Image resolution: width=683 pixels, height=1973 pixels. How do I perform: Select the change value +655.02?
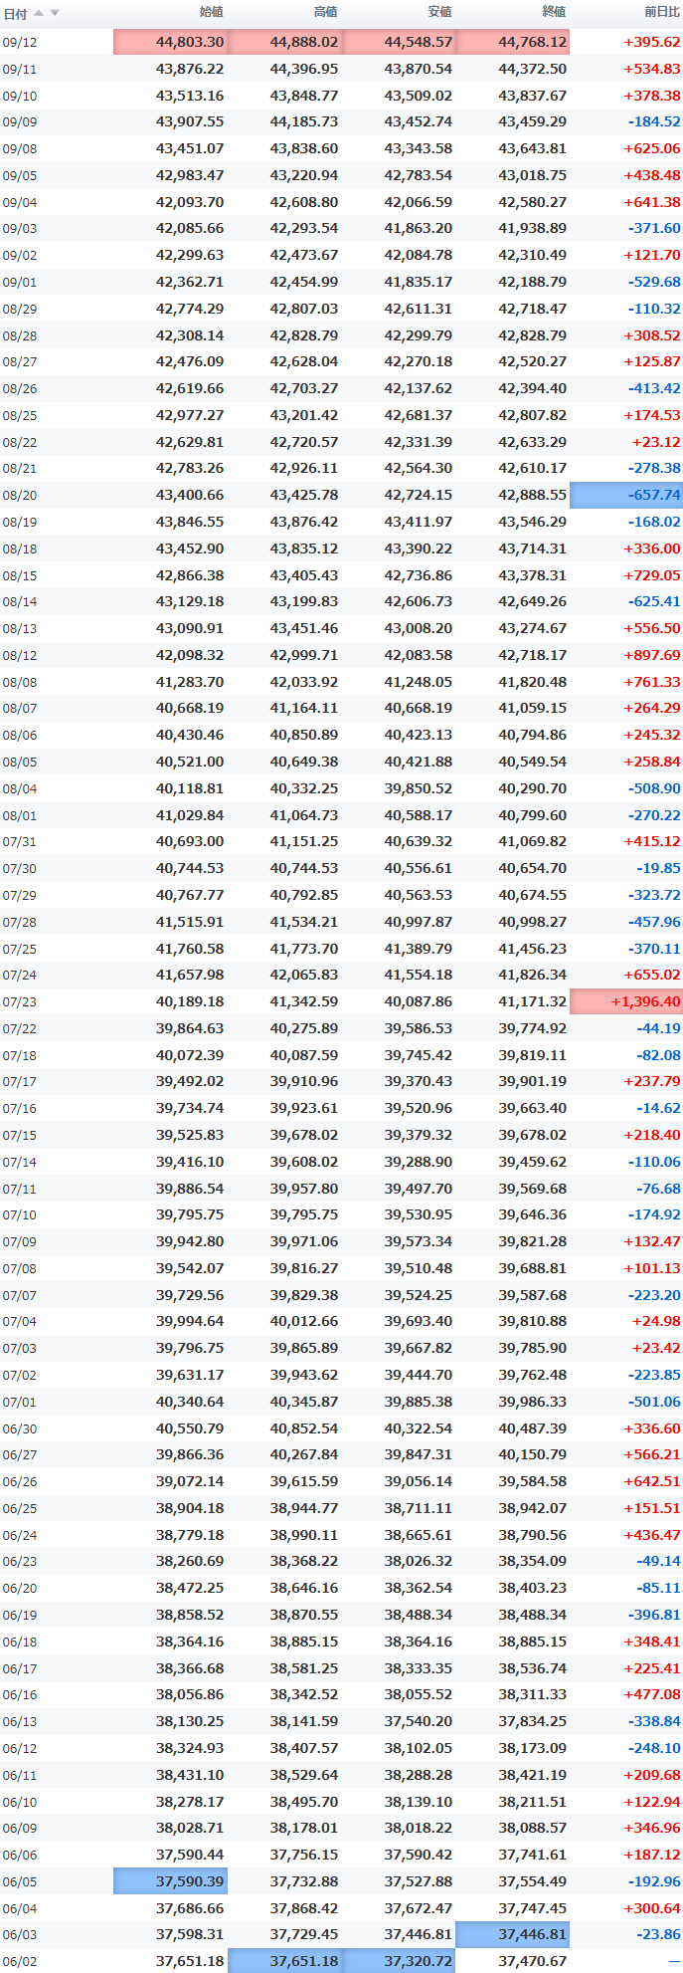point(652,975)
